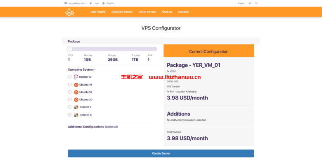Click the Register link
Viewport: 322px width, 158px height.
pyautogui.click(x=111, y=3)
